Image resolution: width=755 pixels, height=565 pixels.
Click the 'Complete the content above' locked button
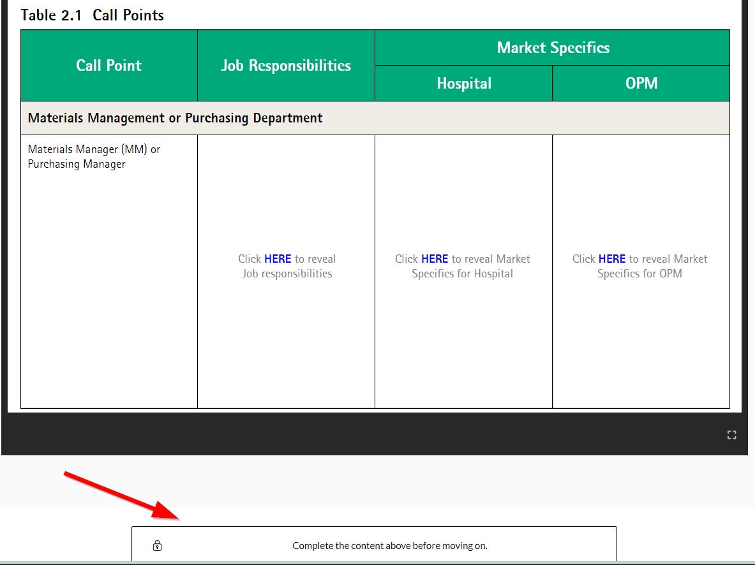tap(374, 545)
